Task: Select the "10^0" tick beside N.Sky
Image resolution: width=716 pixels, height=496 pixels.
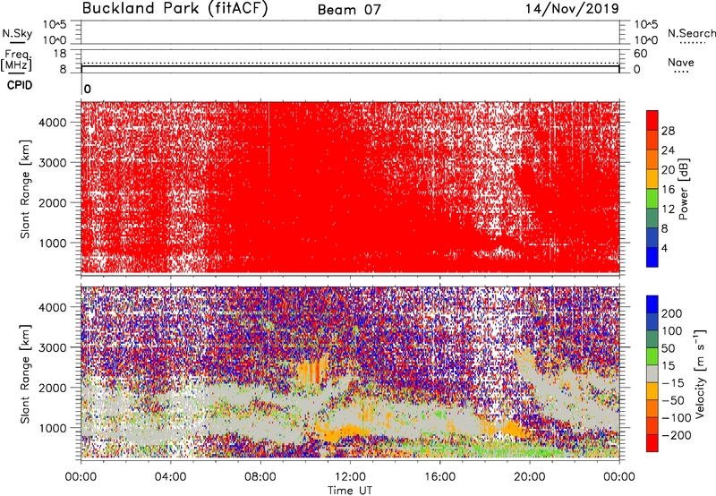Action: 55,40
